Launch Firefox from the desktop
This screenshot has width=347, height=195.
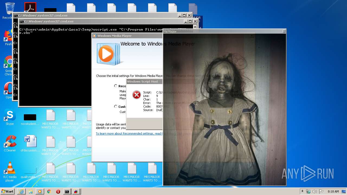8,37
